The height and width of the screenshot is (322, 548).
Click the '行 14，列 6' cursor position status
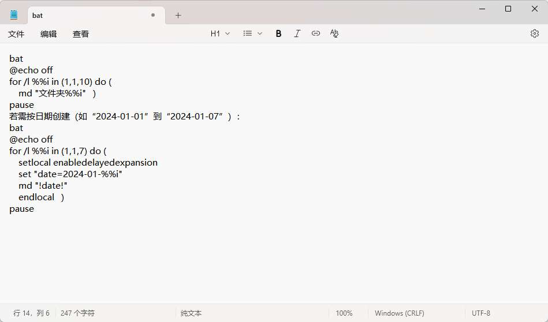pyautogui.click(x=31, y=313)
